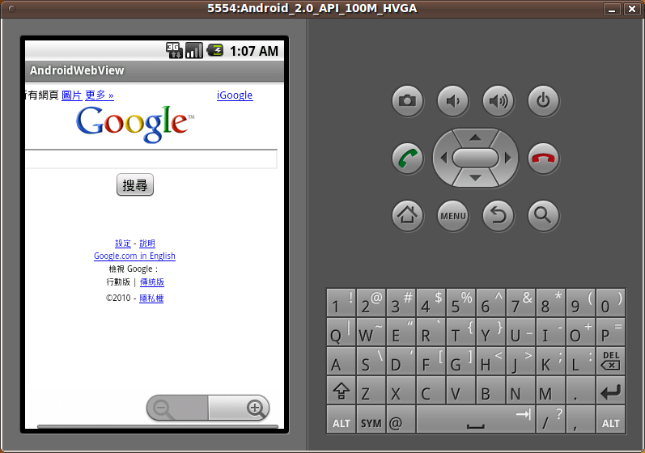Click the 搜尋 search button
Screen dimensions: 645x453
(135, 184)
